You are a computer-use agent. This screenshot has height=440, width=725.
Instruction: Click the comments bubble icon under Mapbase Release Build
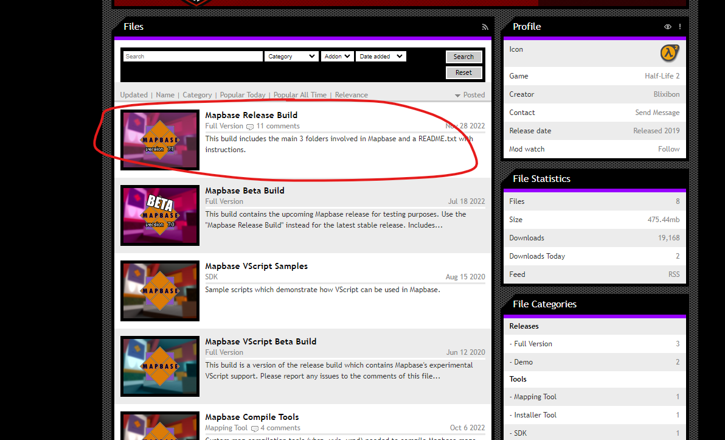click(250, 127)
